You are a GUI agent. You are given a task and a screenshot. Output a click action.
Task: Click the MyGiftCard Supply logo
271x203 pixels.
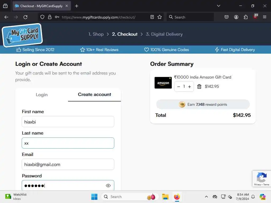tap(22, 35)
